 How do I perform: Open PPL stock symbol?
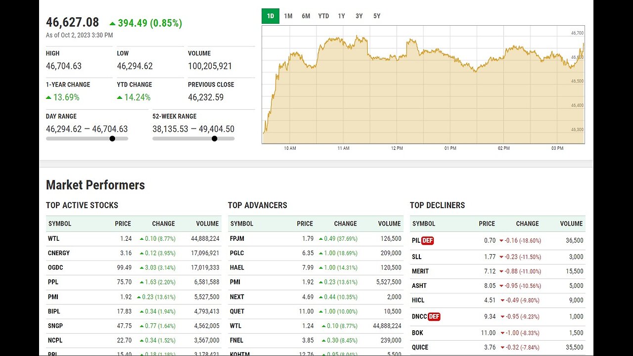click(53, 282)
